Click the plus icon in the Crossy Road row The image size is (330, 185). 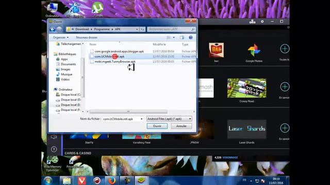[x=285, y=87]
